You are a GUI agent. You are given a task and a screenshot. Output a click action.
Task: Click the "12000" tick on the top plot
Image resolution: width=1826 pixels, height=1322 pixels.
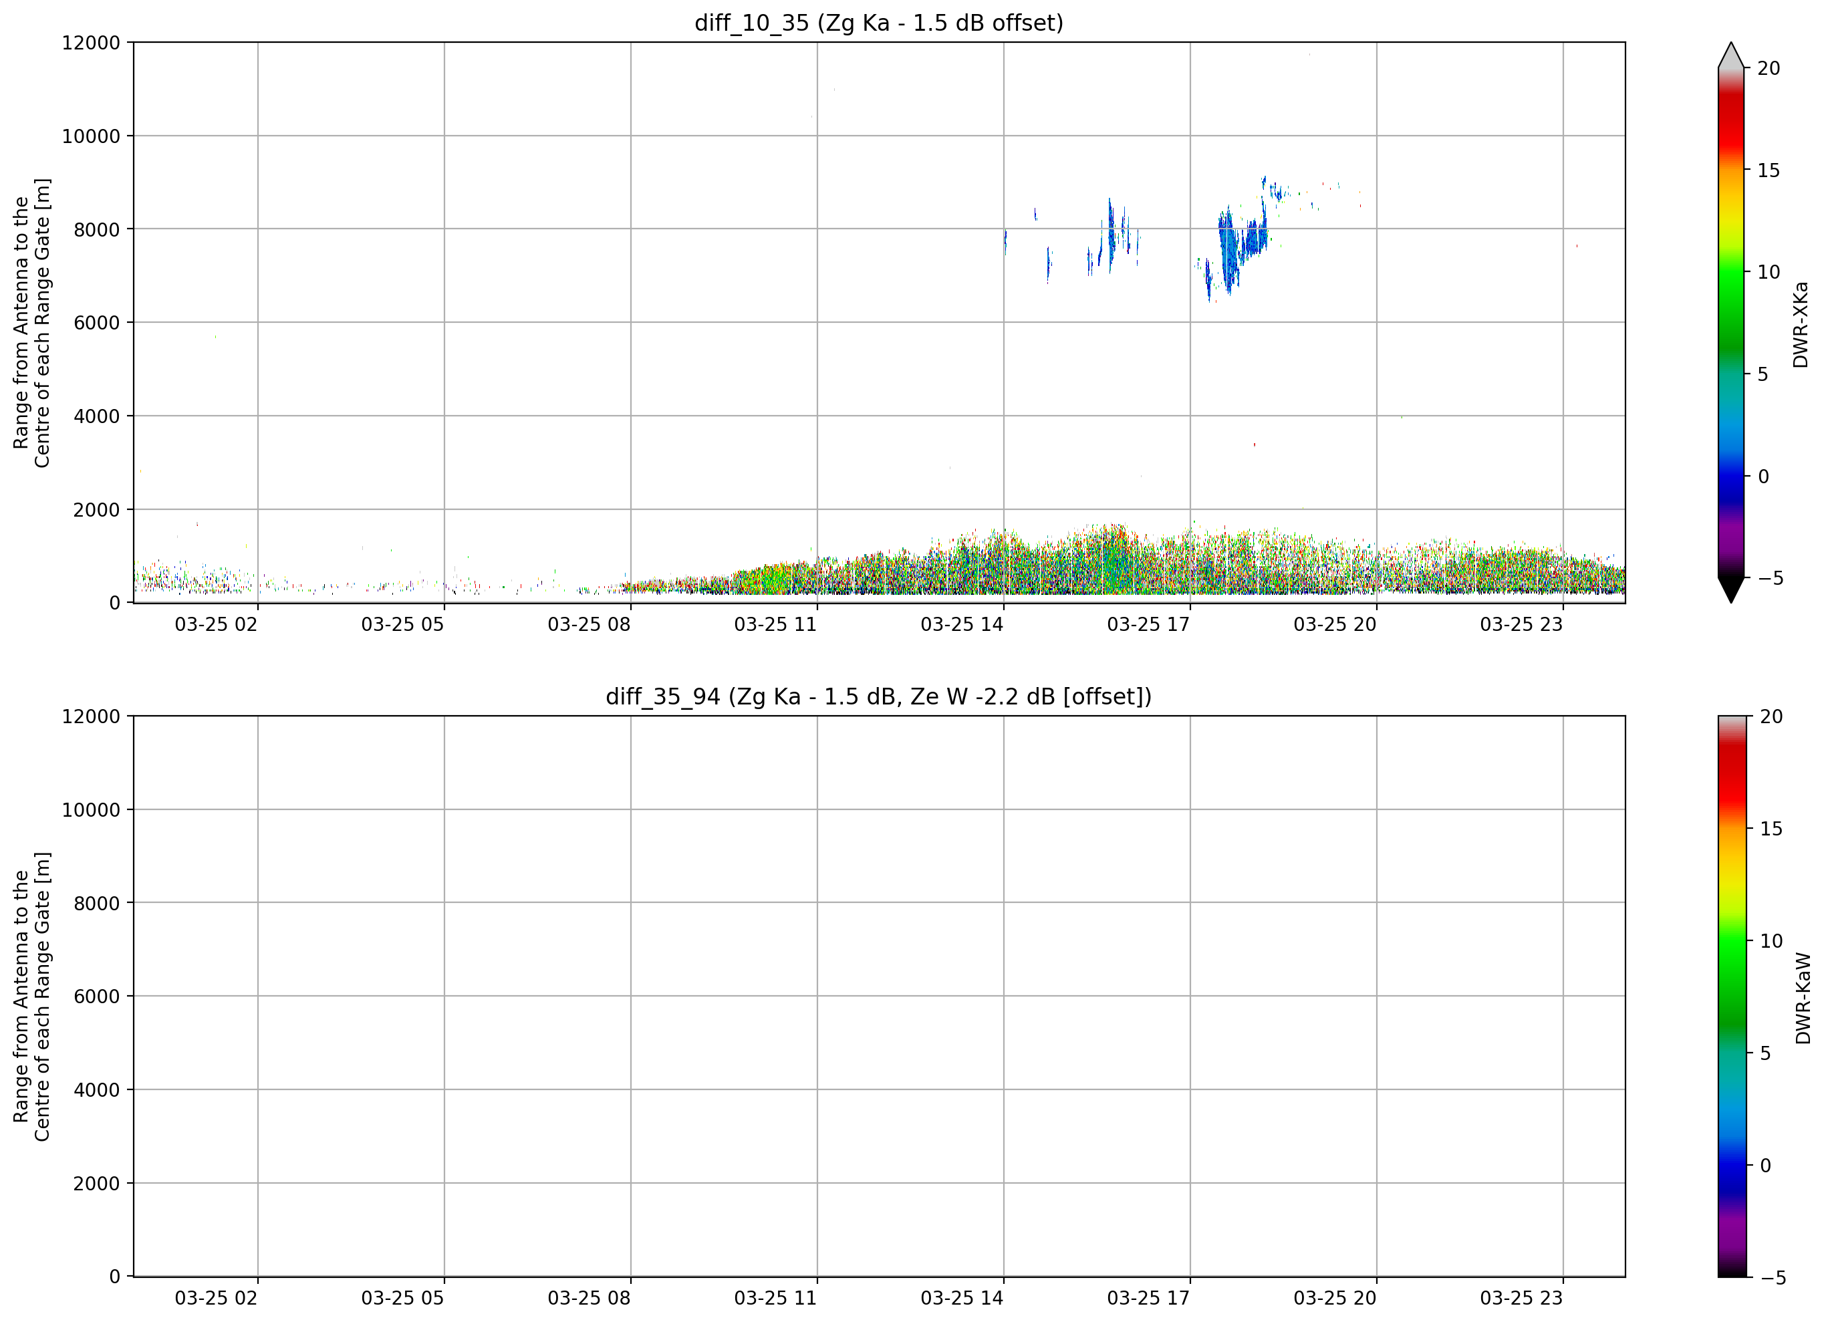tap(91, 43)
